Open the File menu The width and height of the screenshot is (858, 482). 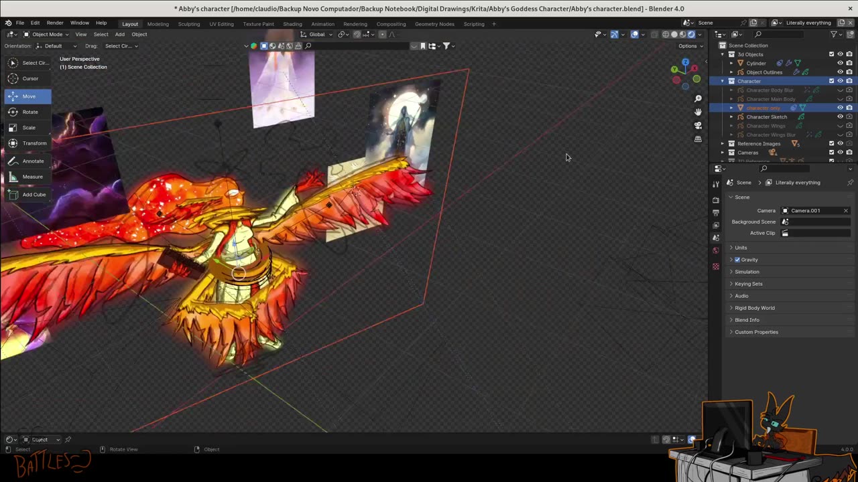[20, 23]
